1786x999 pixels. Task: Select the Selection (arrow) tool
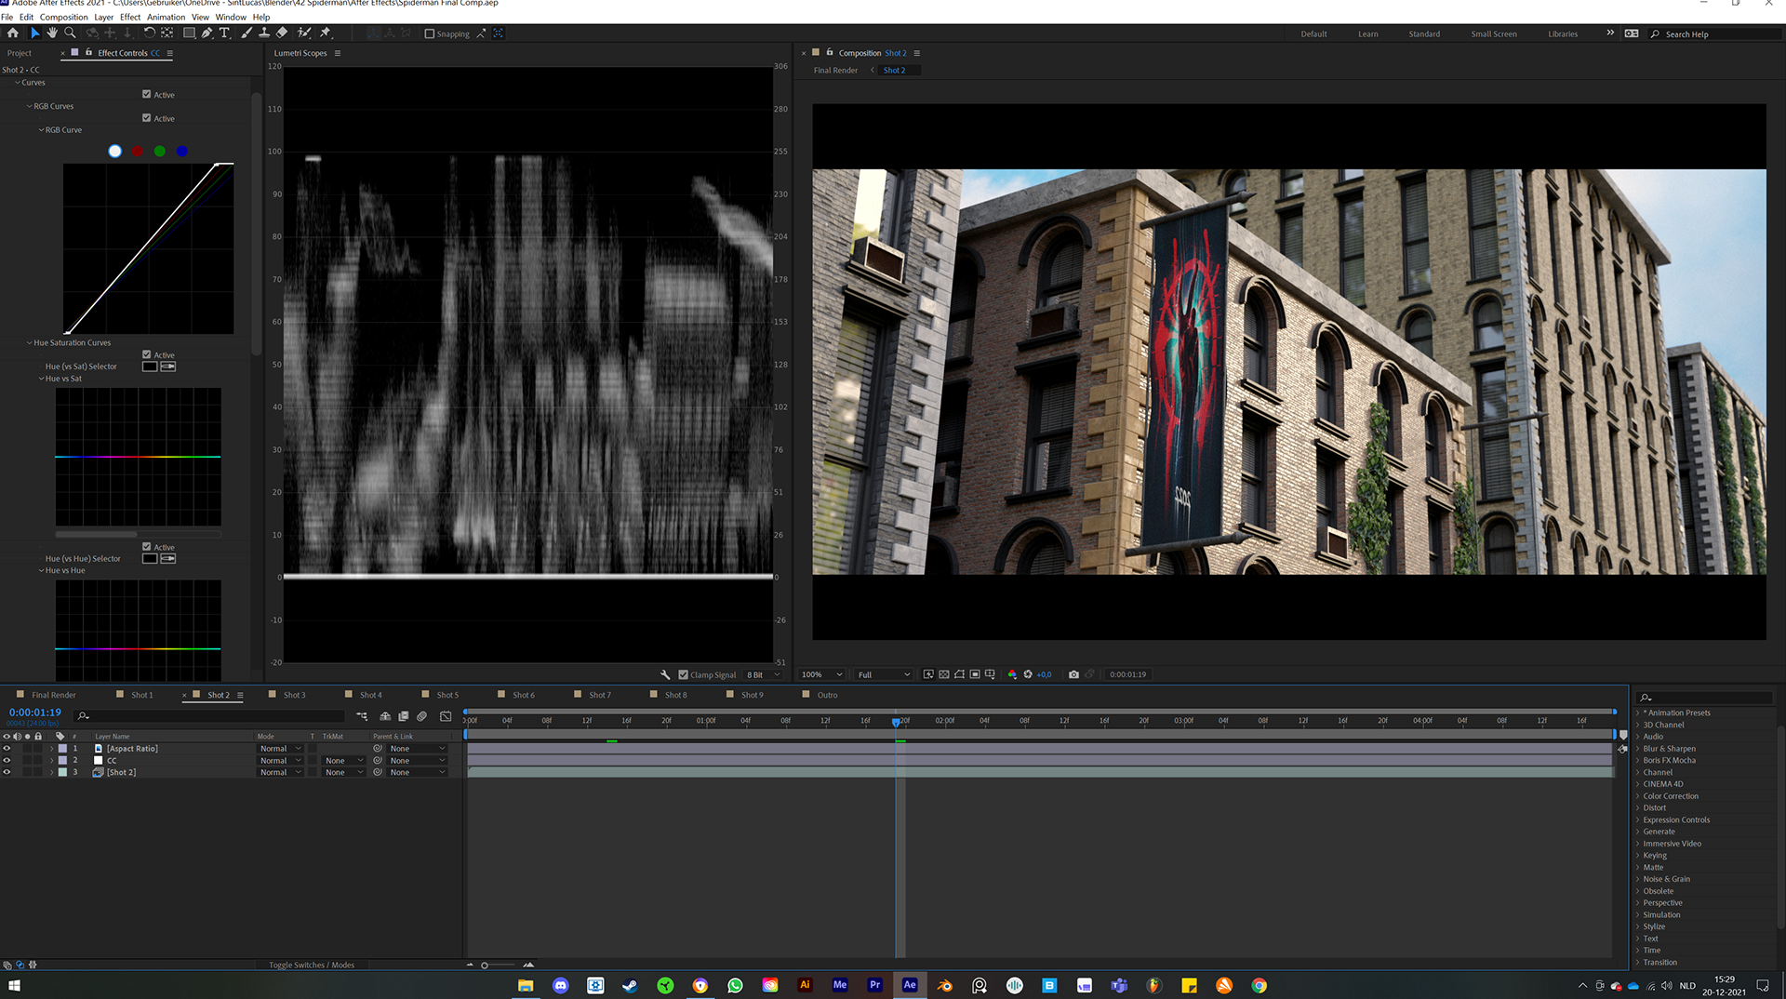34,33
